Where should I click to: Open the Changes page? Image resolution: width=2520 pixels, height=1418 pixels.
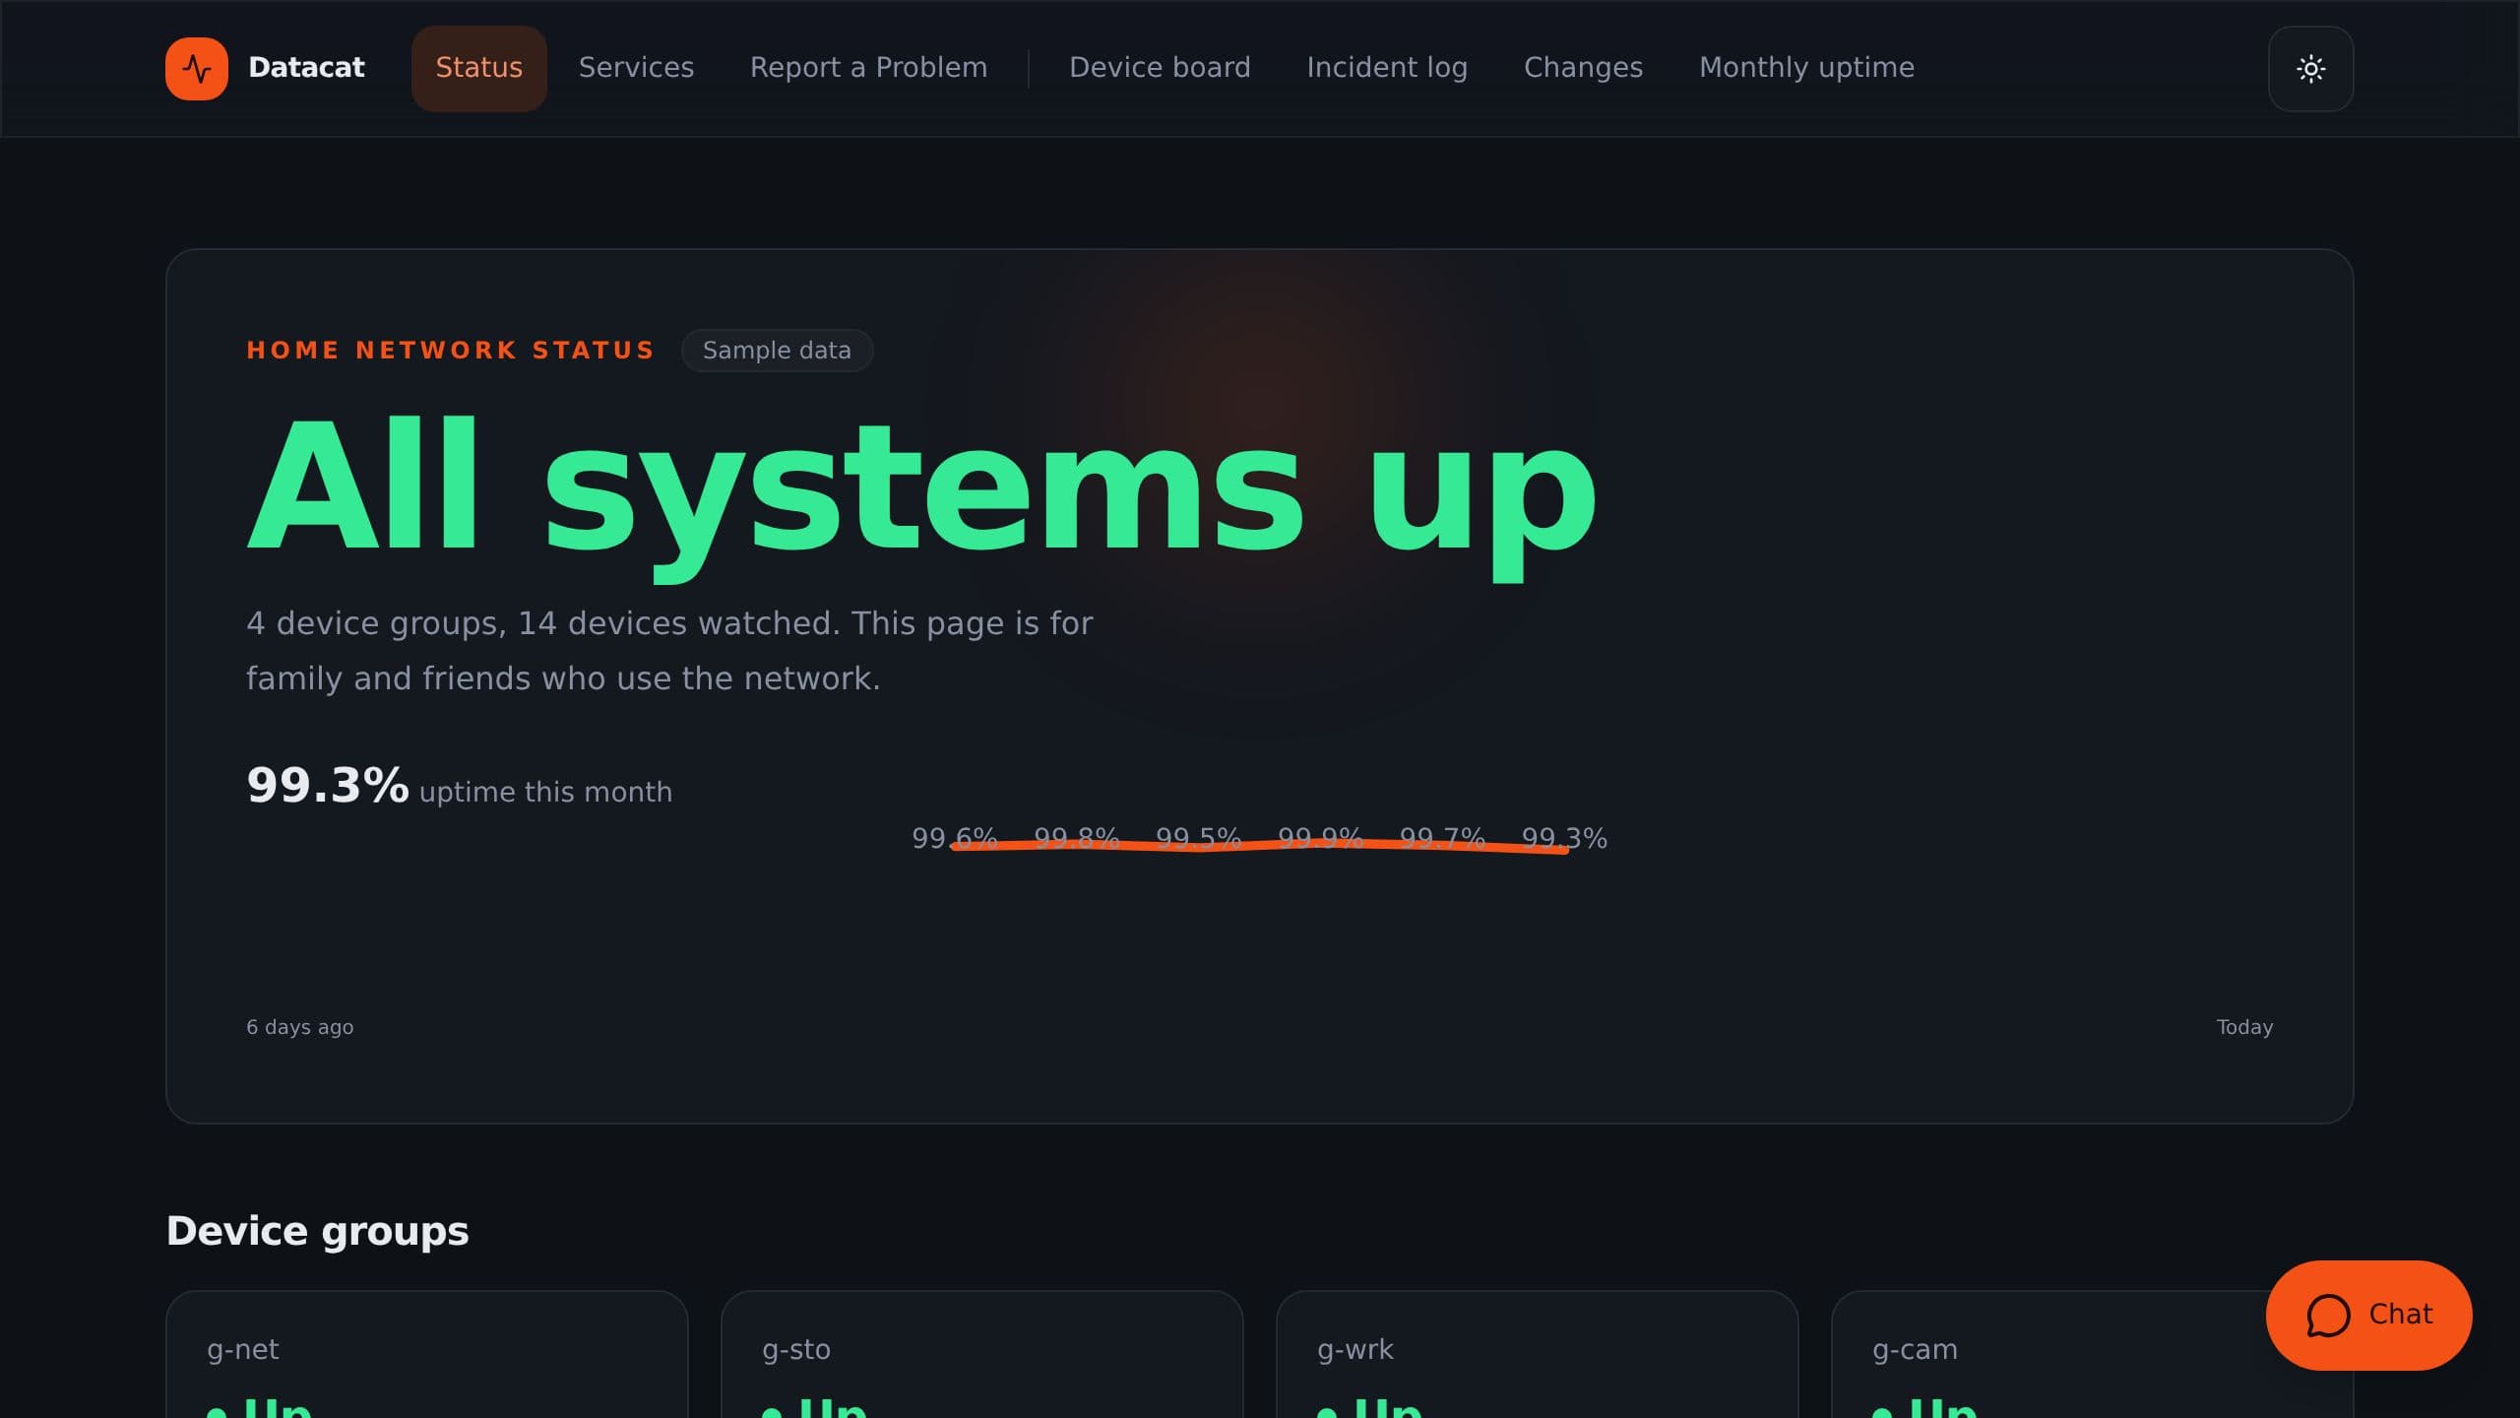[x=1583, y=68]
